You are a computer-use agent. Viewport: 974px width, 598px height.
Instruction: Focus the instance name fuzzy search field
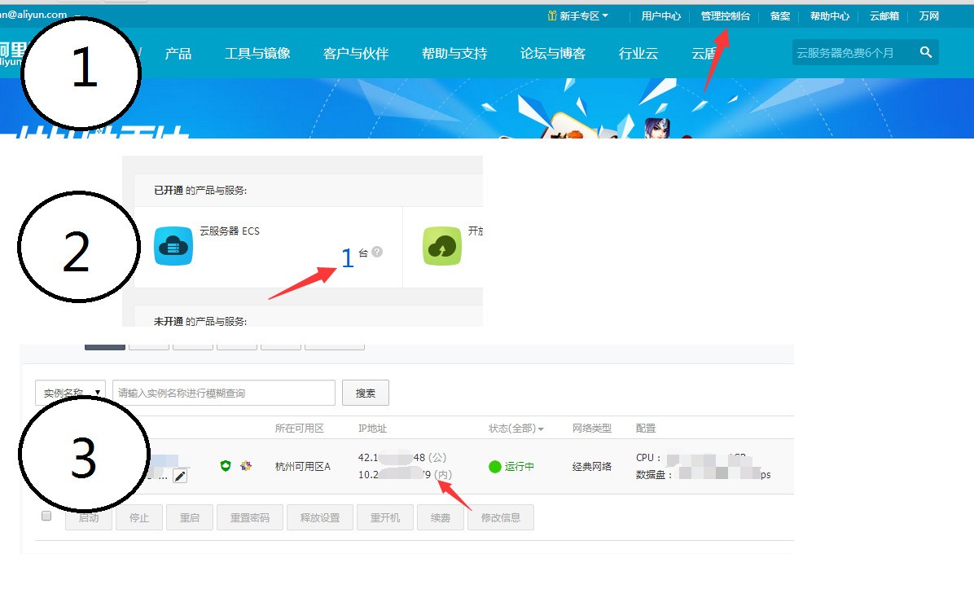(x=224, y=393)
